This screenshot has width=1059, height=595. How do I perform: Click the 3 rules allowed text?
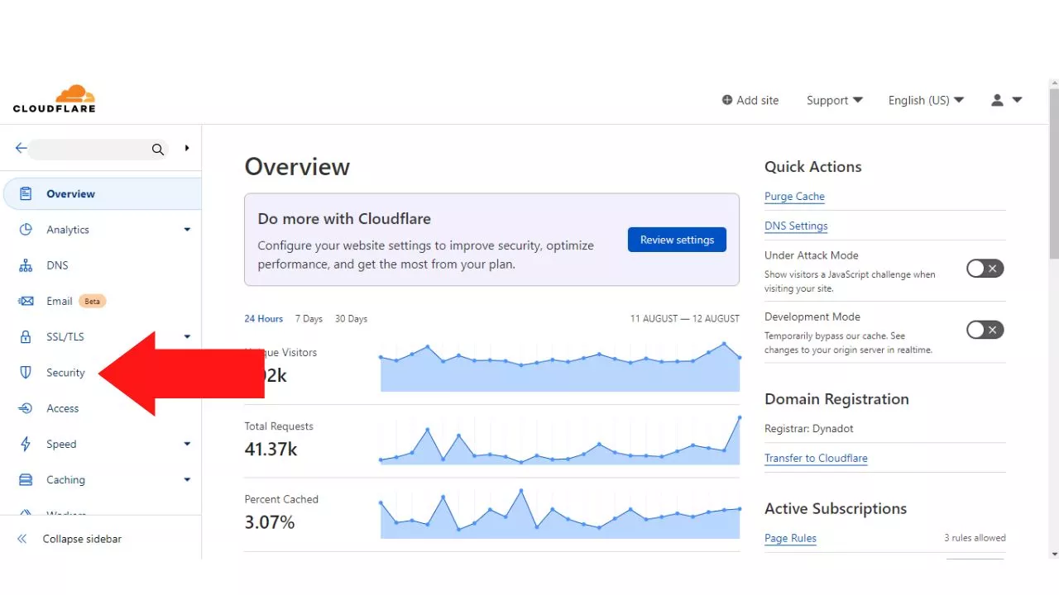coord(975,538)
